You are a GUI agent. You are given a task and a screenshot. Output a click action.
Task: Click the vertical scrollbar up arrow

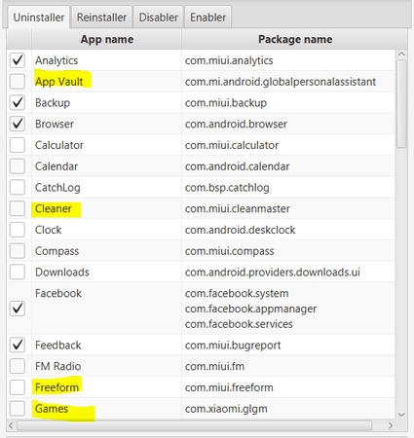tap(401, 55)
